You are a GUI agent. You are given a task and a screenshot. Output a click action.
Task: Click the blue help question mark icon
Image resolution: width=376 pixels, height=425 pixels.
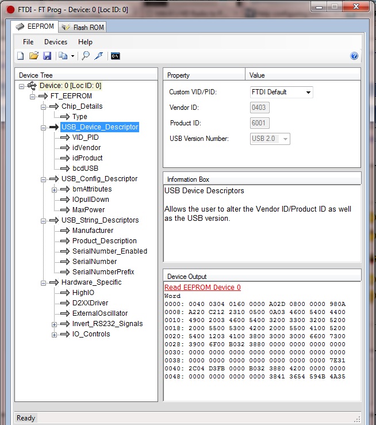(x=354, y=56)
